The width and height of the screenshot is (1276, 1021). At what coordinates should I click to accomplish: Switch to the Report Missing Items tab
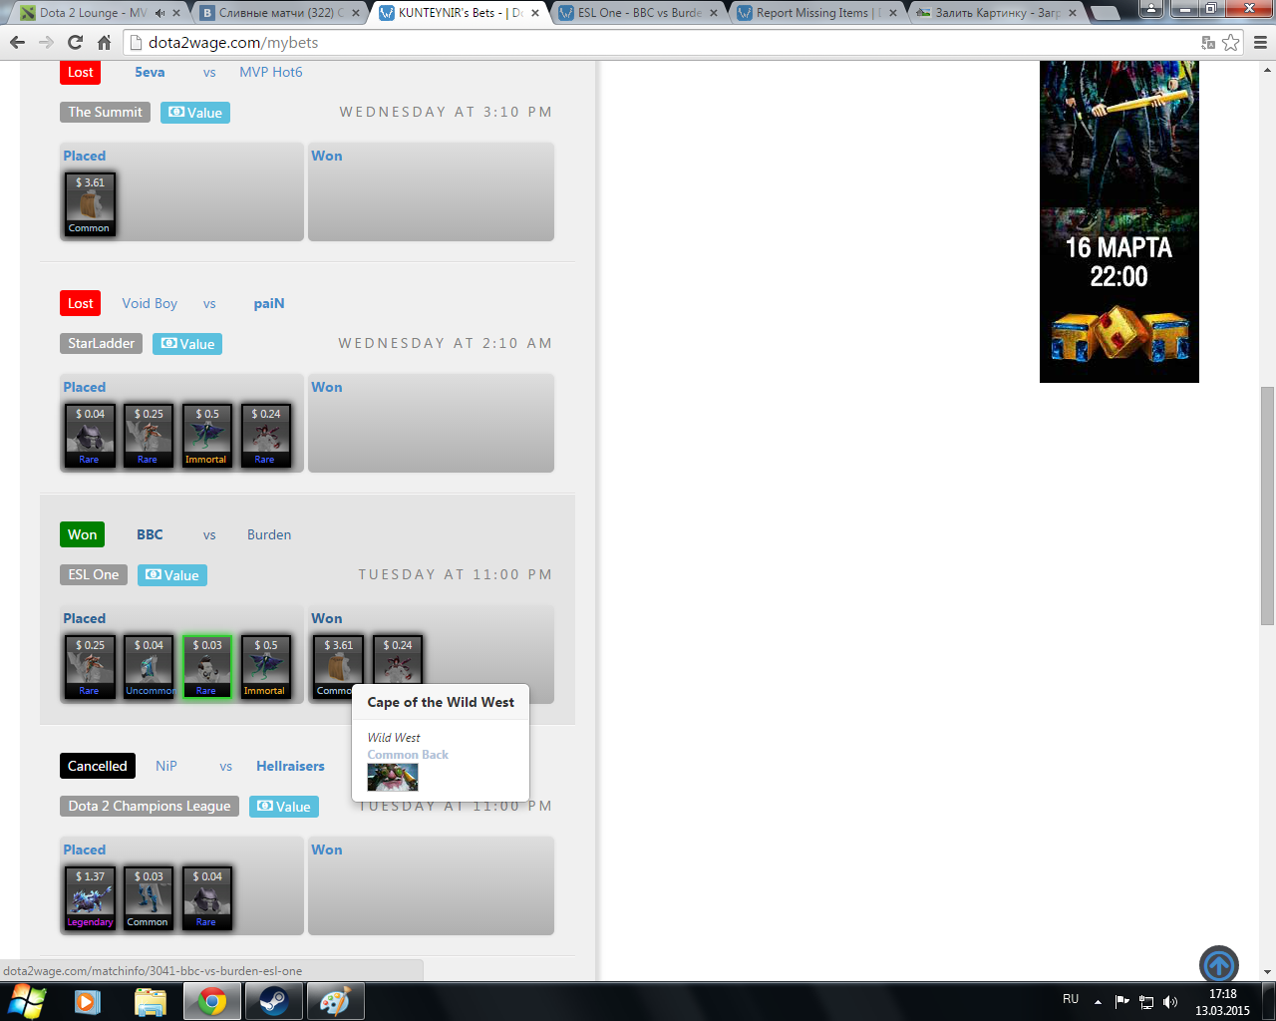(817, 13)
